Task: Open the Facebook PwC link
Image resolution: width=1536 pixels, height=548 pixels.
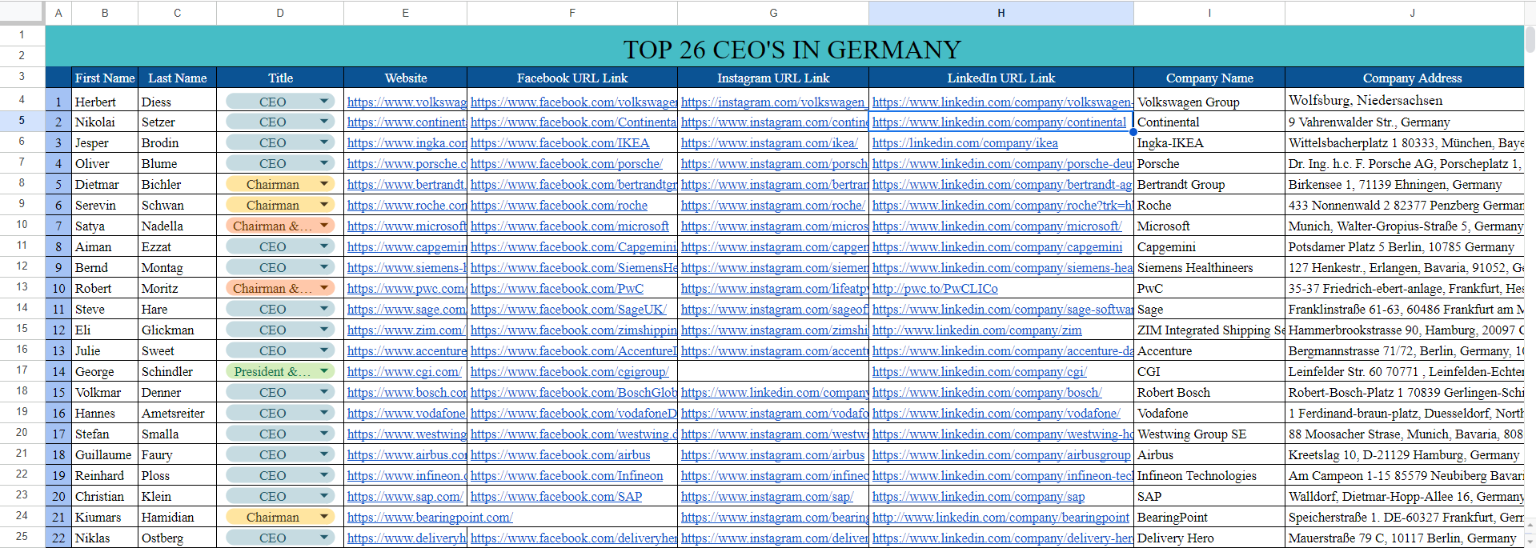Action: click(557, 289)
